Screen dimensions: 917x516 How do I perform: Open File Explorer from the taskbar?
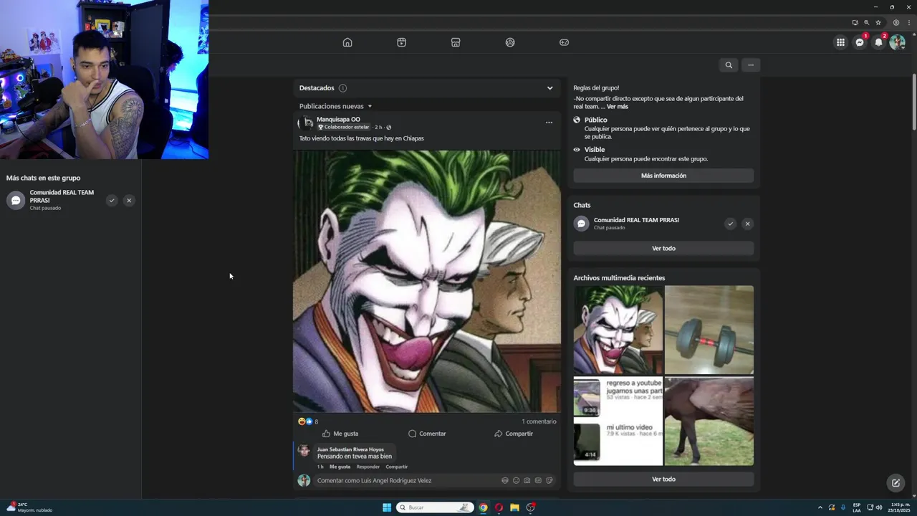tap(514, 507)
